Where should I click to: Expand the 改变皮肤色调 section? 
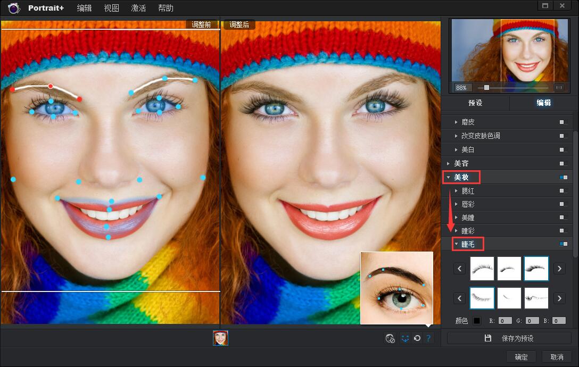click(x=456, y=136)
